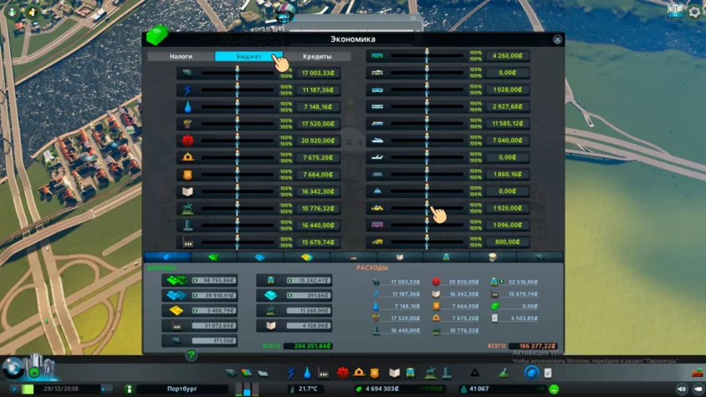Open the Roads build menu in bottom toolbar
The height and width of the screenshot is (397, 706).
(231, 373)
